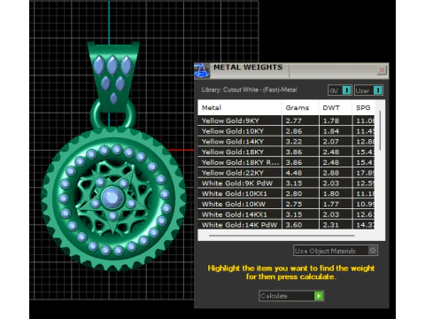
Task: Select the White Gold:10KW row
Action: (286, 204)
